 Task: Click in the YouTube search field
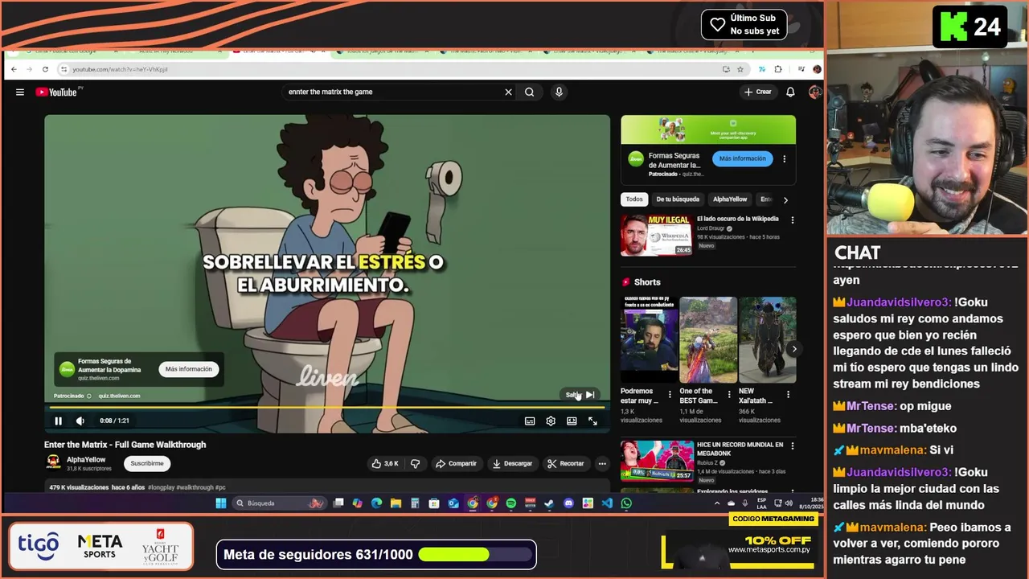click(x=394, y=92)
